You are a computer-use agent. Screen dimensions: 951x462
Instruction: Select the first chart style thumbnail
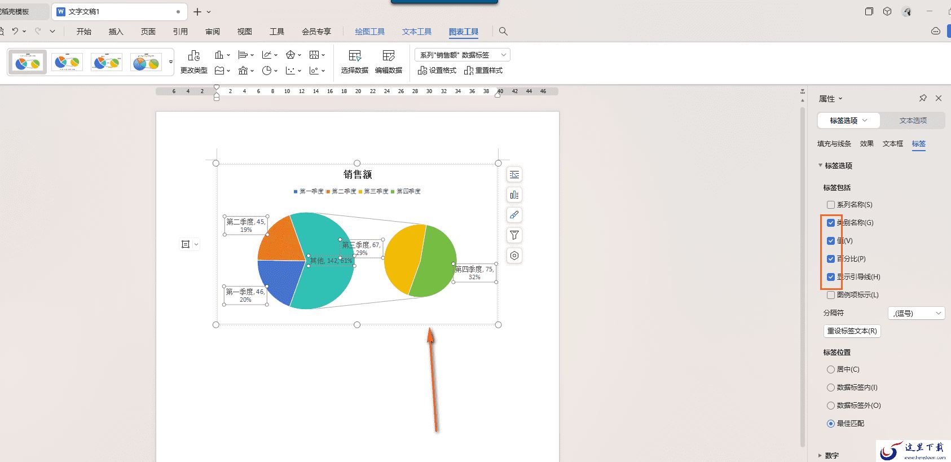click(28, 62)
